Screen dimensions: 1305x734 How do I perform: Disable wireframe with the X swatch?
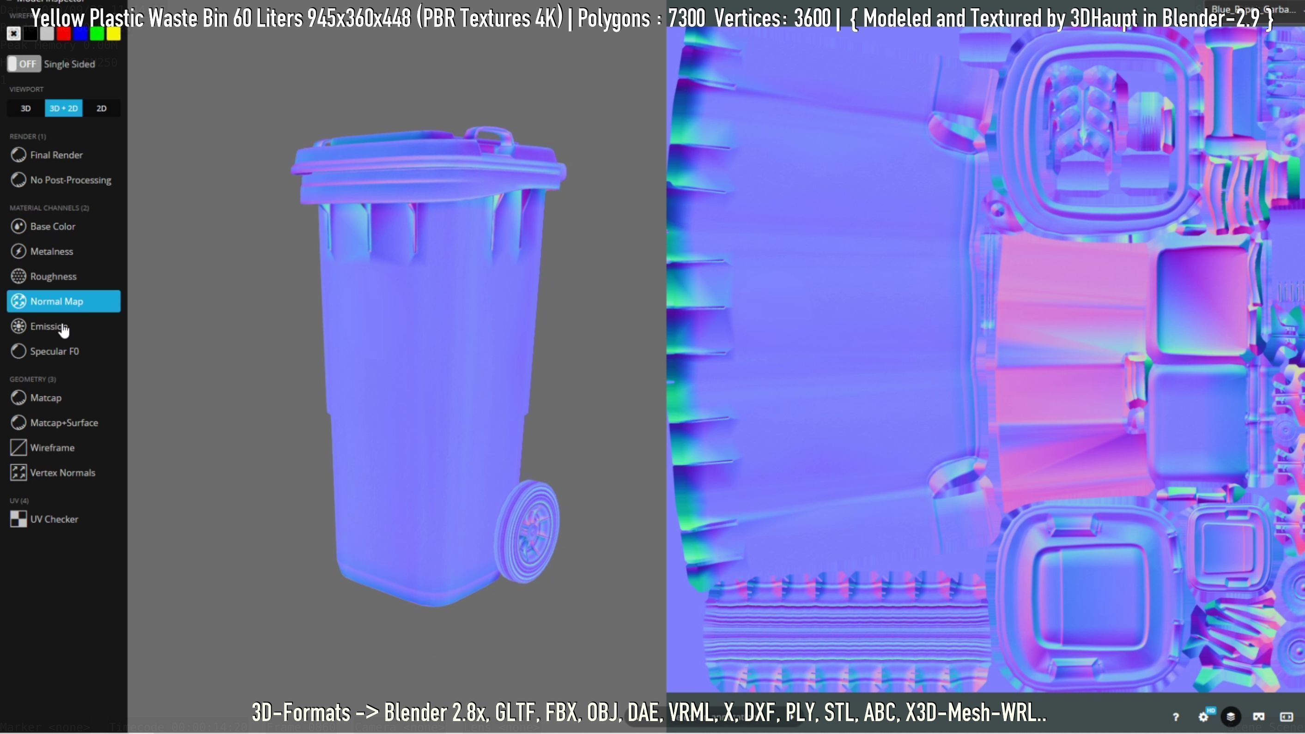click(x=14, y=34)
